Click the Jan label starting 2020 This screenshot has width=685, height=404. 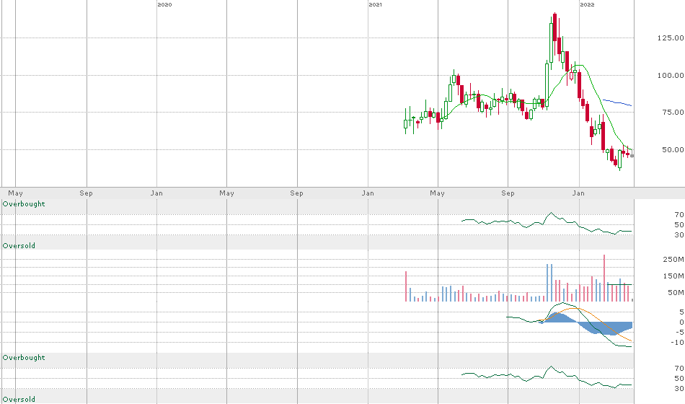click(x=156, y=193)
